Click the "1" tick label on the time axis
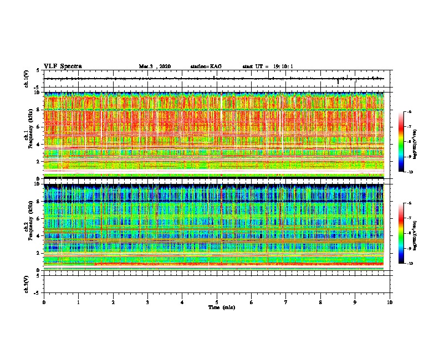Image resolution: width=439 pixels, height=339 pixels. (x=78, y=302)
